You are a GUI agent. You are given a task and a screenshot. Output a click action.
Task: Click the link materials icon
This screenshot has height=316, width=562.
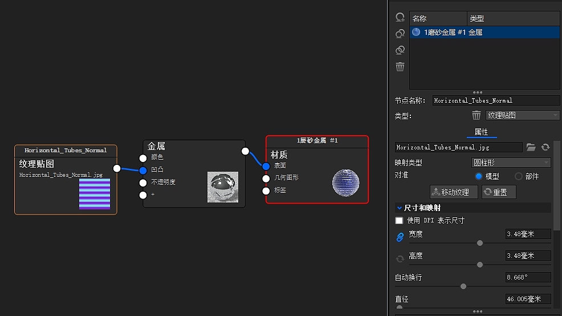[400, 50]
